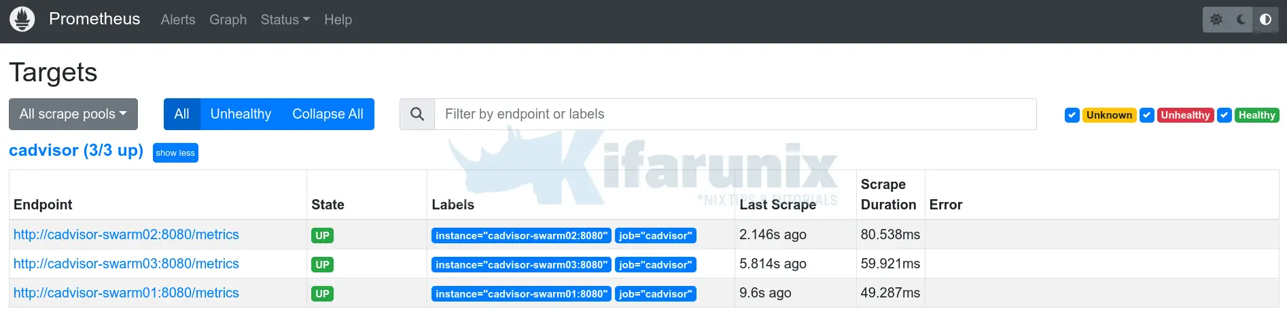
Task: Select the auto contrast theme icon
Action: [x=1265, y=20]
